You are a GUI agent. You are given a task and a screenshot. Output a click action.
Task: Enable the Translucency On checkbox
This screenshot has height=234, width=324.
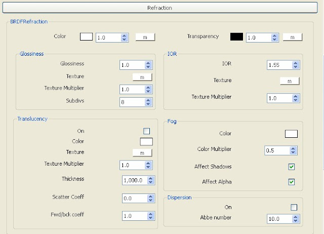tap(147, 131)
